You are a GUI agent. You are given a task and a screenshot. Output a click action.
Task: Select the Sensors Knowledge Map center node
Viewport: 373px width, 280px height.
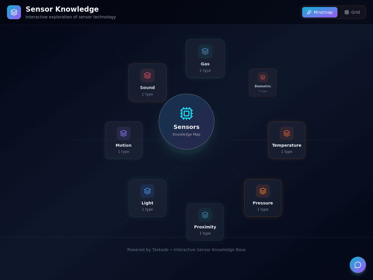click(x=186, y=122)
